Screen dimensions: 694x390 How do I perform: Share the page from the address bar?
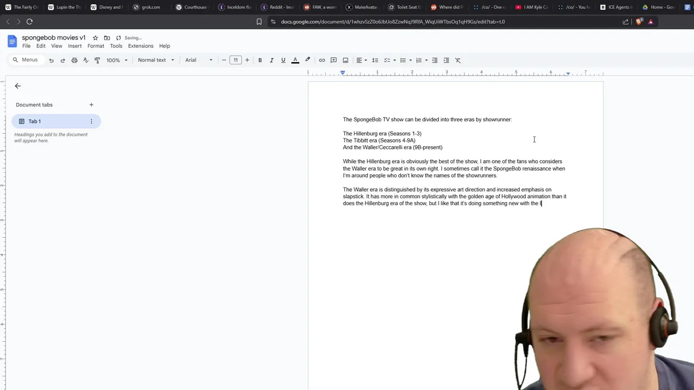(x=626, y=22)
